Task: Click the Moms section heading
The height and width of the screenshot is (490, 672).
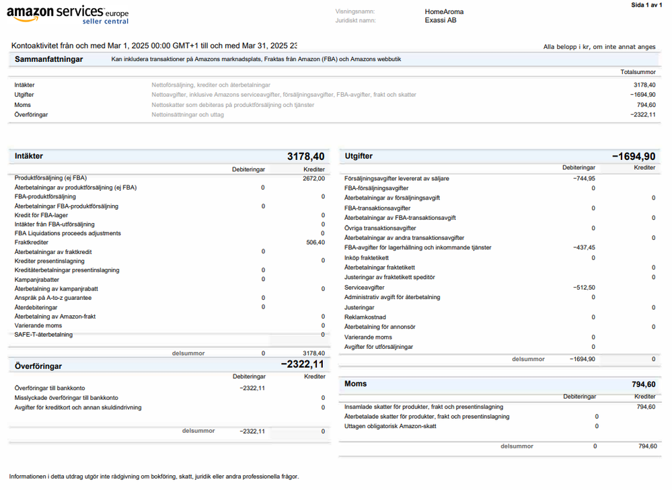Action: (x=355, y=384)
